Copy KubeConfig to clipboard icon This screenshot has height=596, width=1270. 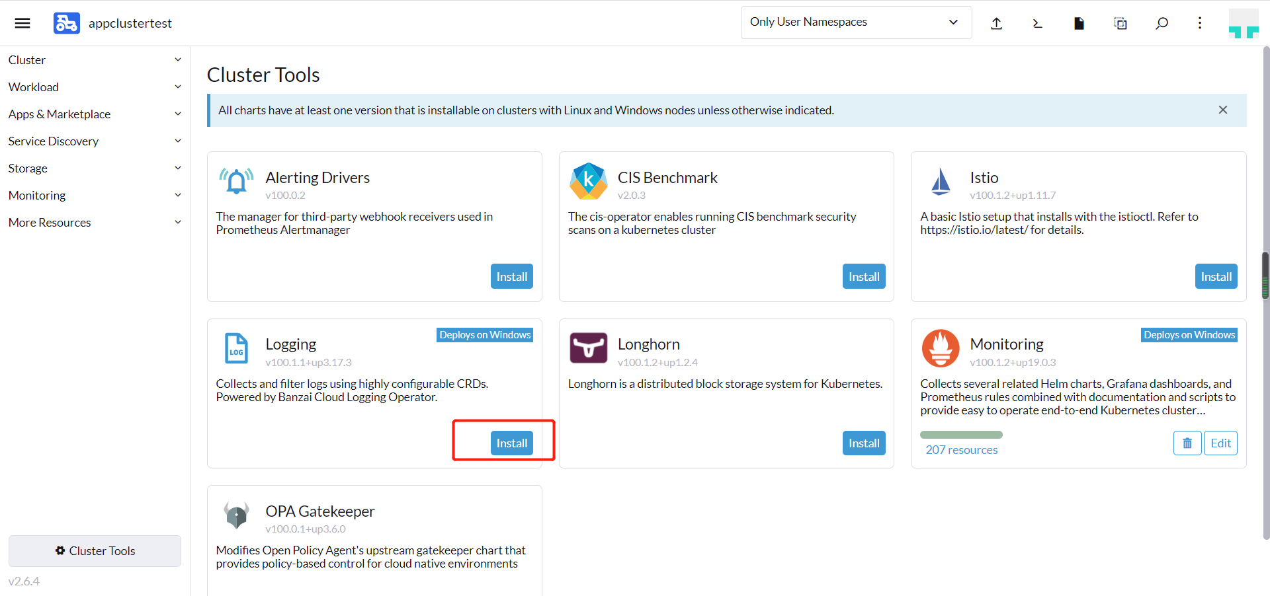coord(1121,23)
